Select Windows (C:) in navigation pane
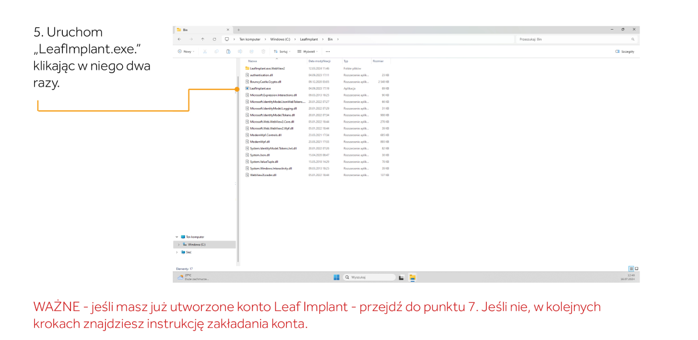The height and width of the screenshot is (340, 698). coord(205,245)
